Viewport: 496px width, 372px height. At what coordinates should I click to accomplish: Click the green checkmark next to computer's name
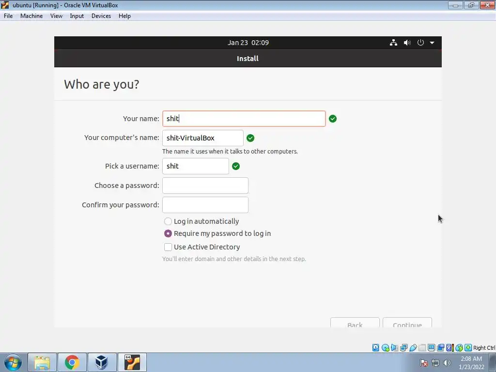pyautogui.click(x=250, y=138)
